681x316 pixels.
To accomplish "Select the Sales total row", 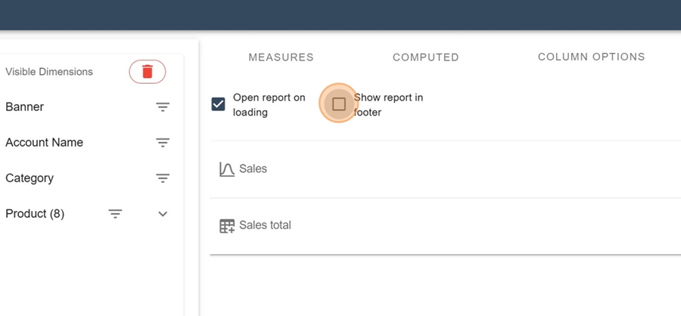I will [445, 226].
